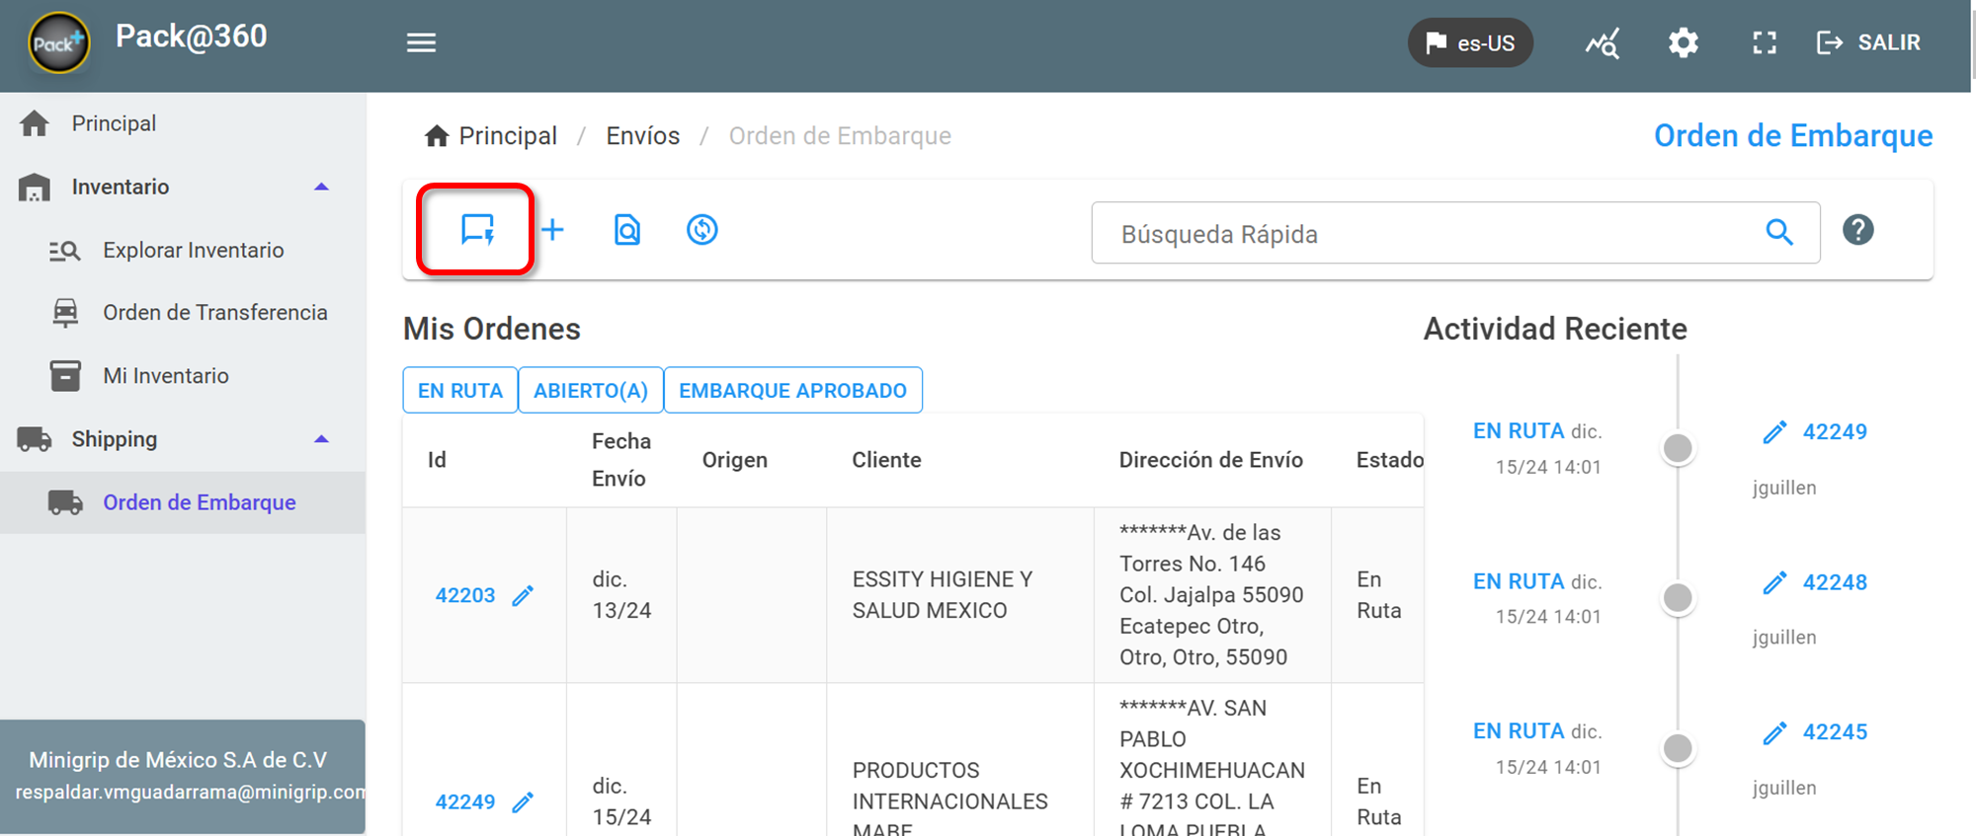Open activity order 42245 link
The image size is (1976, 836).
coord(1835,732)
